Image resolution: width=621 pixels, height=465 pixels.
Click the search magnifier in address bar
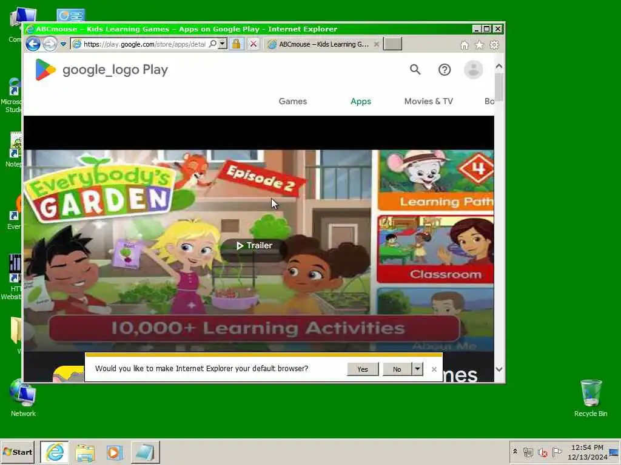click(213, 44)
